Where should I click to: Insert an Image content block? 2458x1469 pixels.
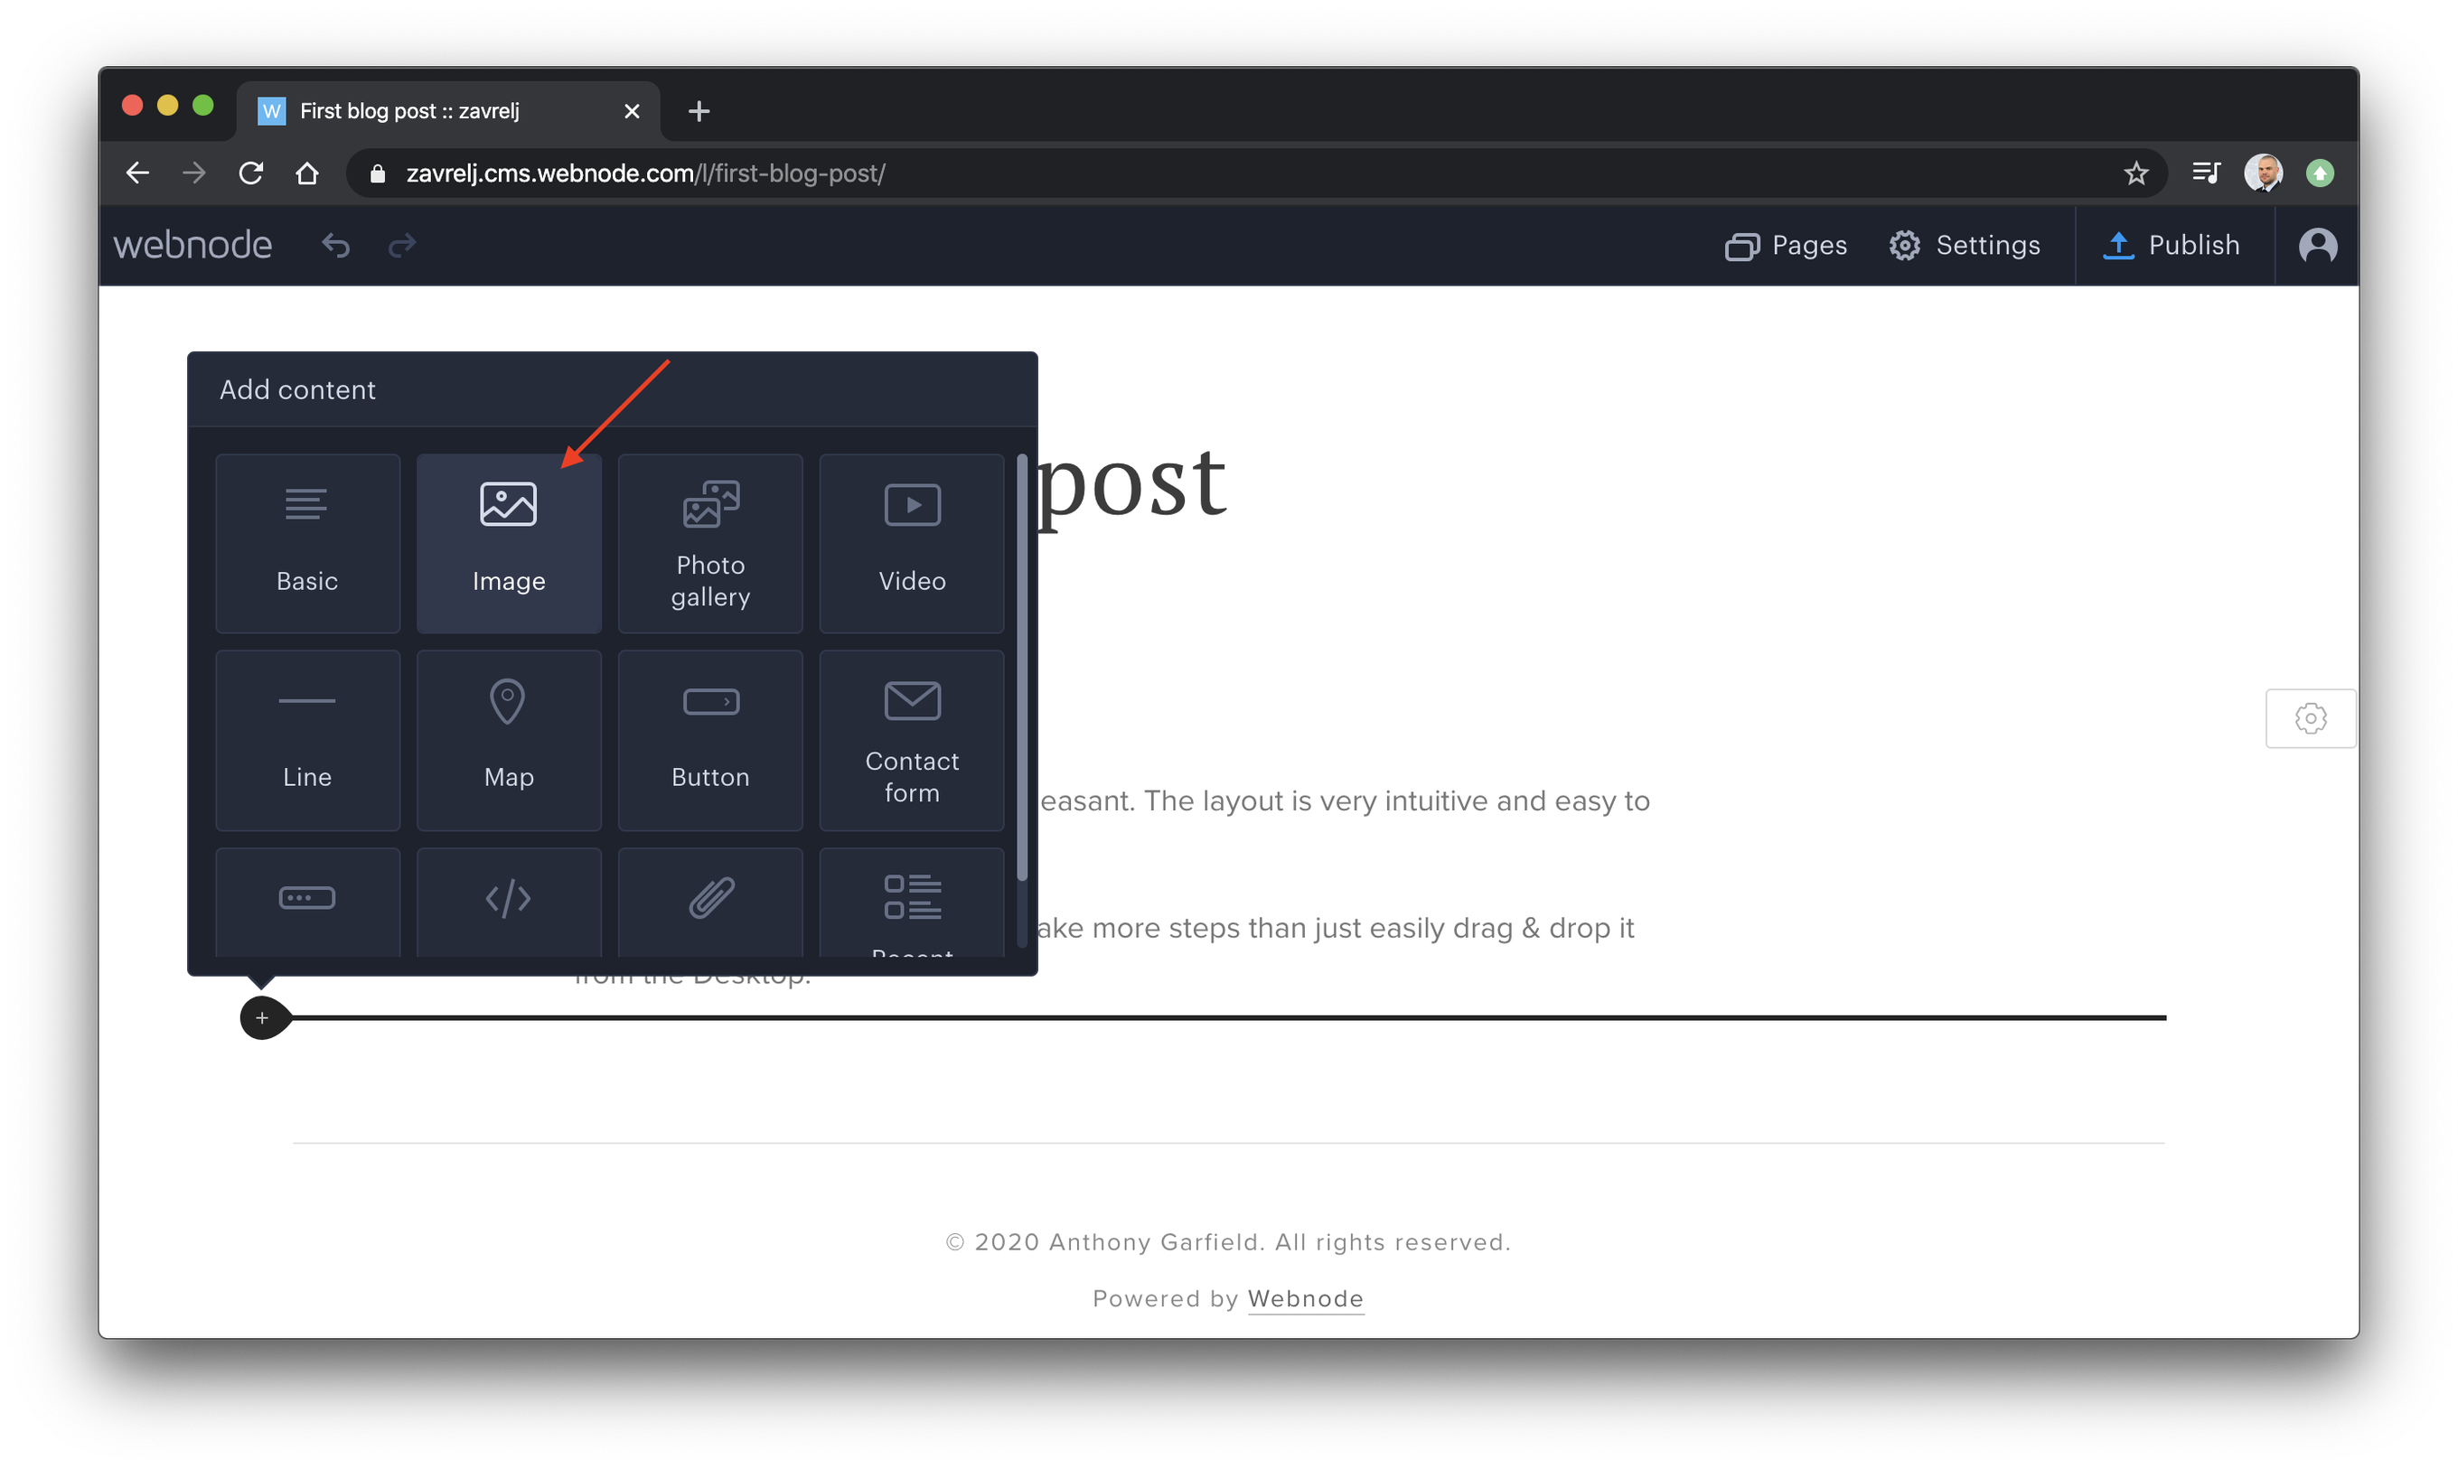click(509, 544)
